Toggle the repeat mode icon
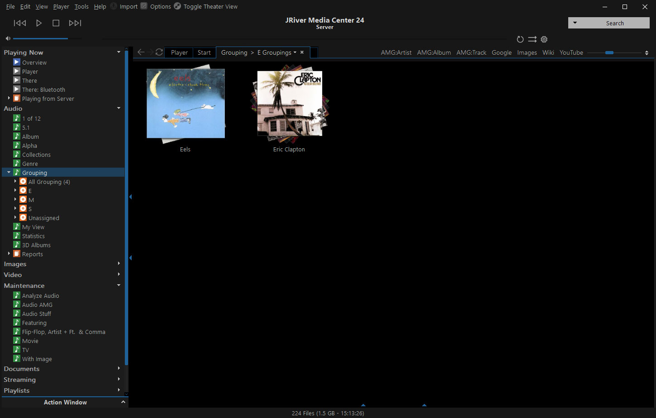 tap(520, 39)
